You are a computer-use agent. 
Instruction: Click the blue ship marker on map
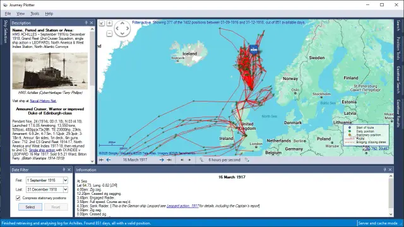pyautogui.click(x=254, y=49)
